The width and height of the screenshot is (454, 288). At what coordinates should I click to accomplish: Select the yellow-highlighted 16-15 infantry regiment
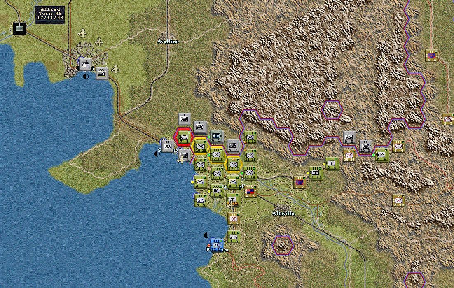coord(201,146)
